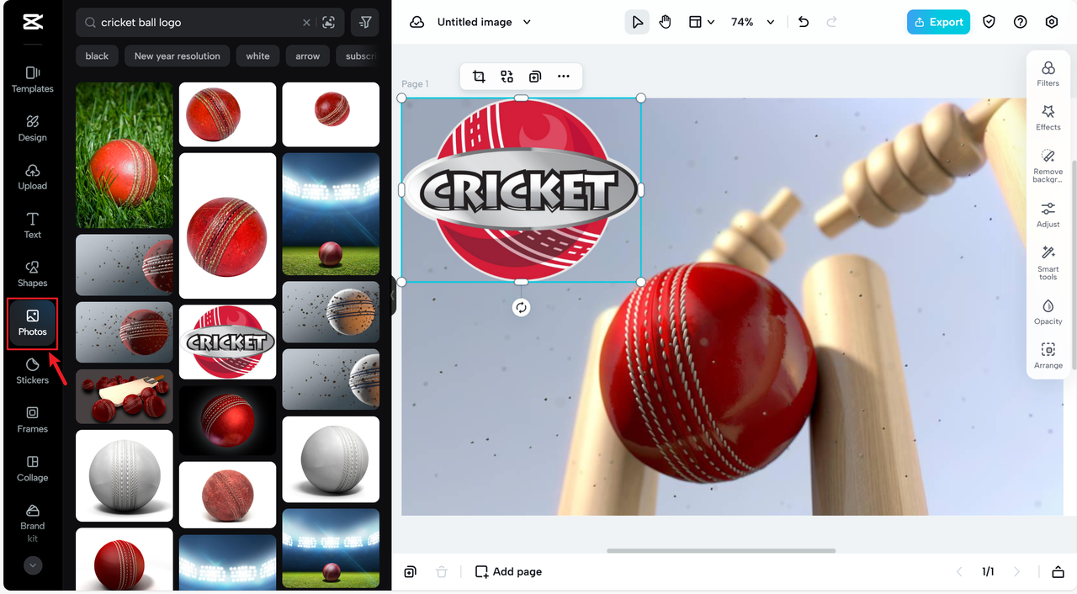
Task: Open the Design panel
Action: pos(33,129)
